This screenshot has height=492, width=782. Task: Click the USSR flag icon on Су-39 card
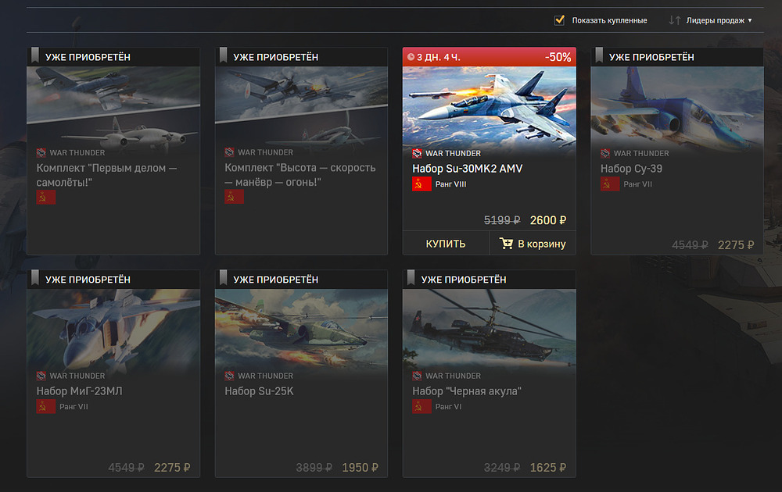click(x=610, y=184)
